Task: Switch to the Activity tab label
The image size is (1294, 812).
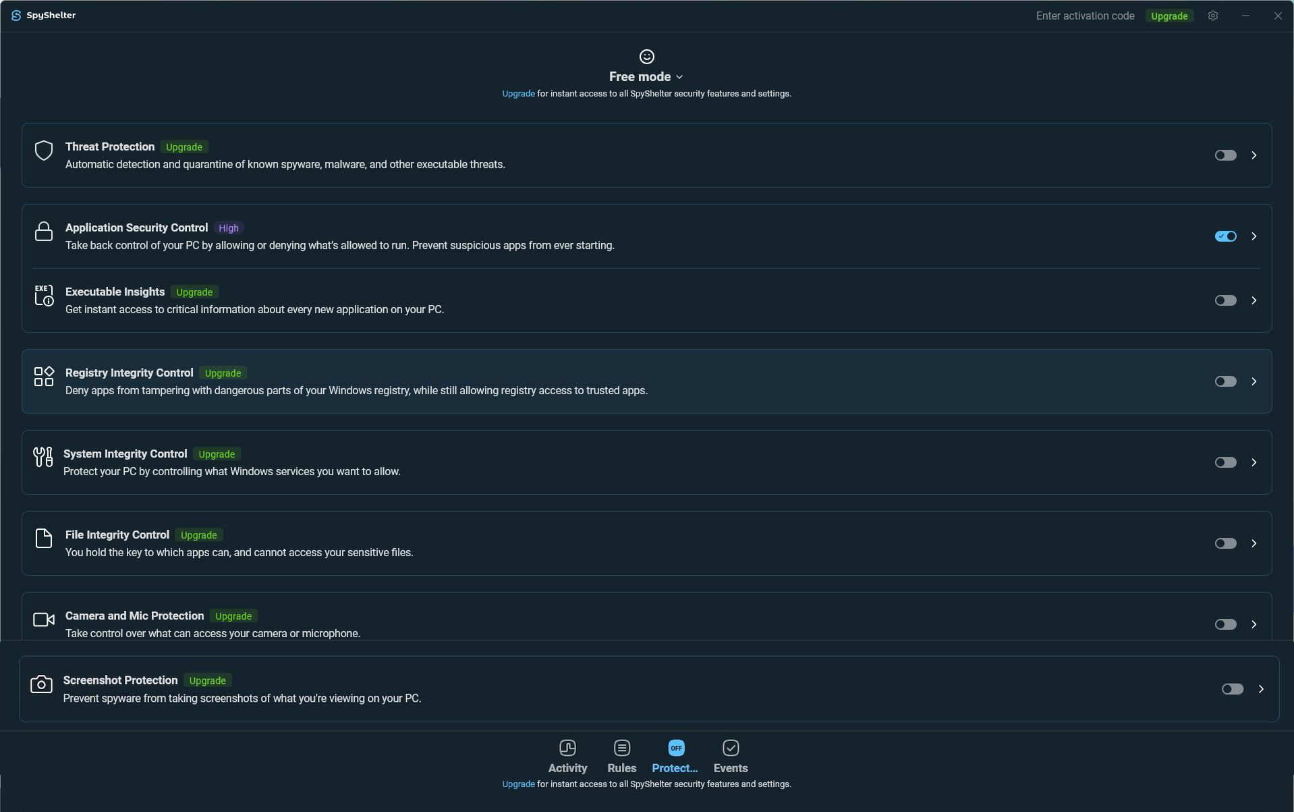Action: pos(567,768)
